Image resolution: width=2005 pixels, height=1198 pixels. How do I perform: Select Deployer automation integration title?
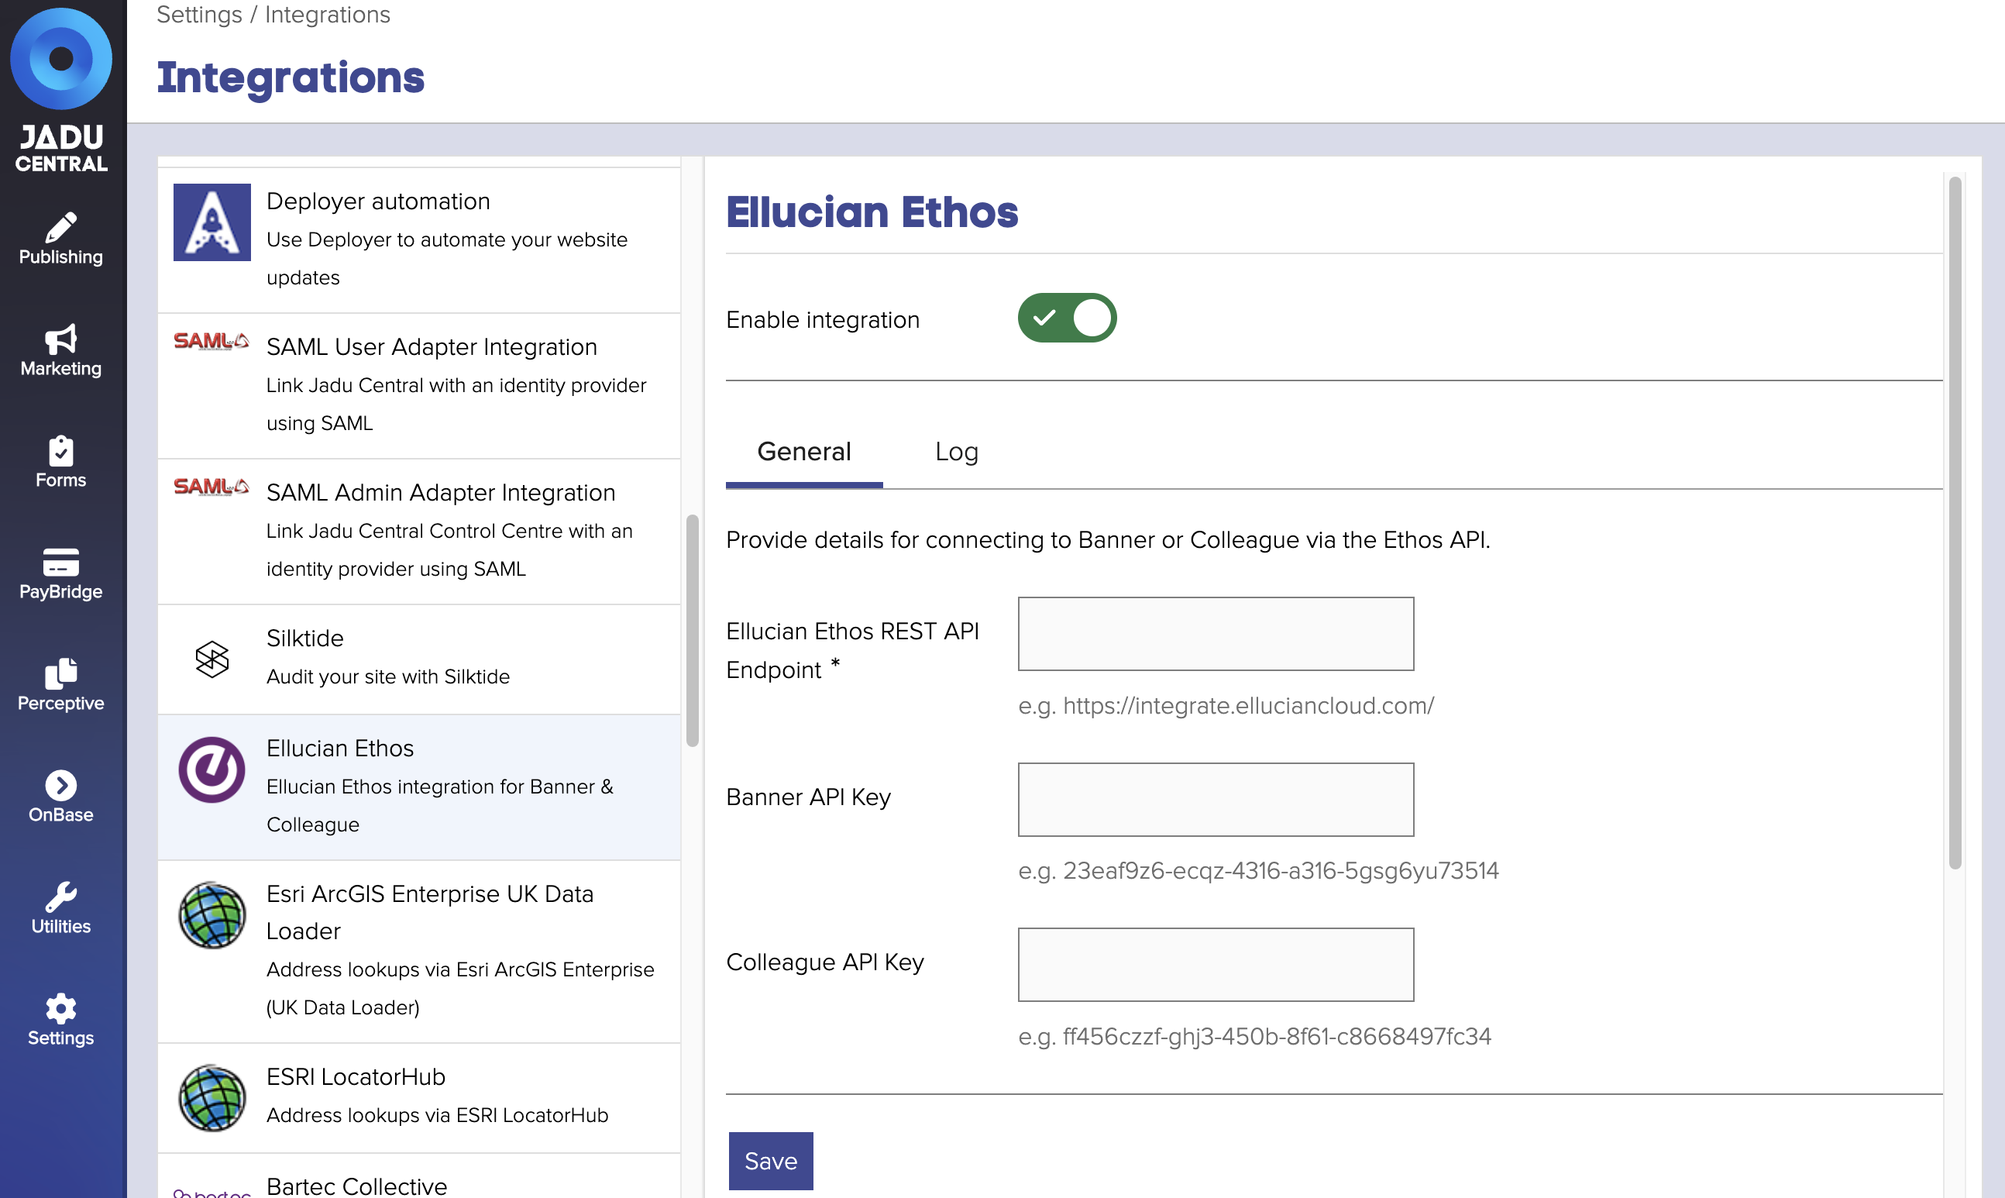(x=378, y=201)
